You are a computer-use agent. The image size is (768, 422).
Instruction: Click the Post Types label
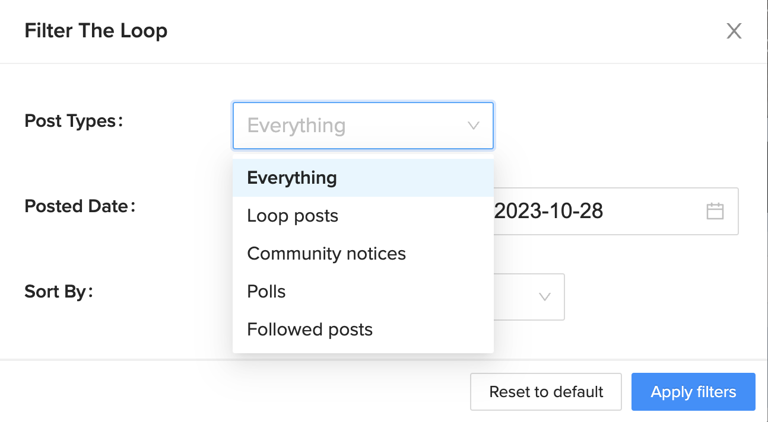pos(74,122)
